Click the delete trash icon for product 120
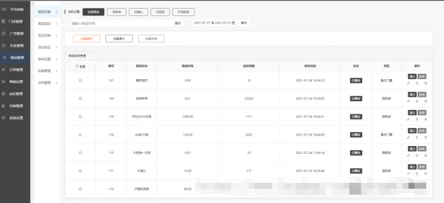The height and width of the screenshot is (203, 444). (x=417, y=102)
